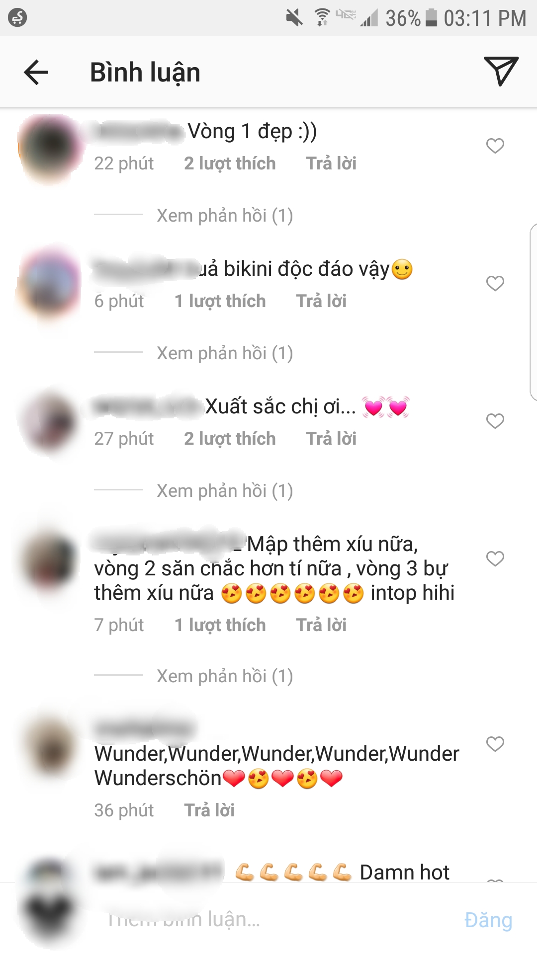Like the "Xuất sắc chị ơi" comment
Screen dimensions: 537x954
[495, 421]
